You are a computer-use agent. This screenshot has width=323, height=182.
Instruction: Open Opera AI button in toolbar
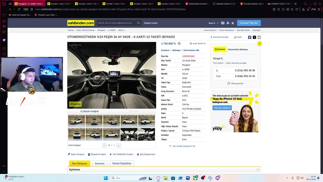(314, 9)
